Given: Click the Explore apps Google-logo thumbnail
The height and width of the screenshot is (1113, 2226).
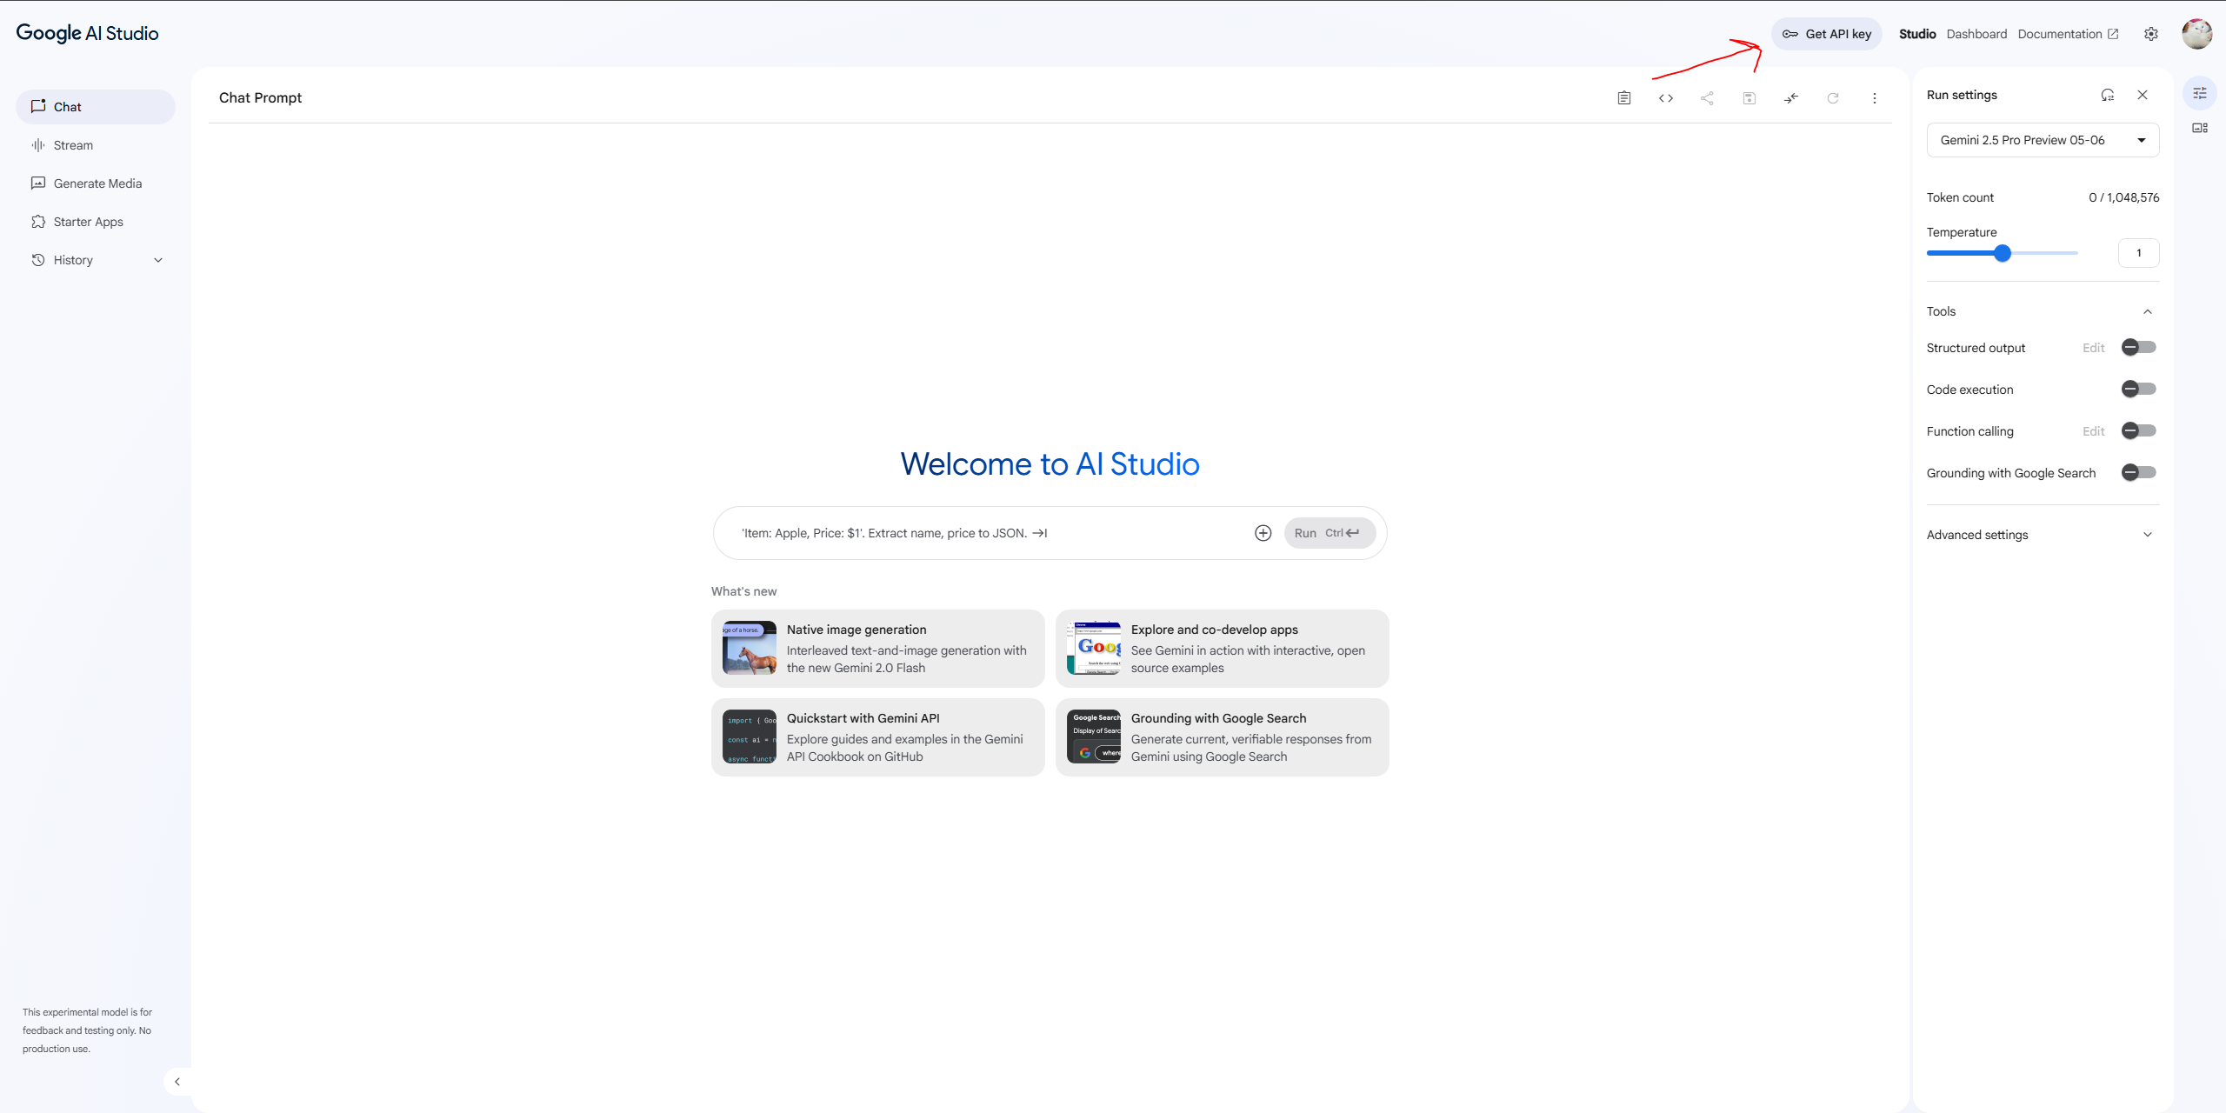Looking at the screenshot, I should point(1093,648).
